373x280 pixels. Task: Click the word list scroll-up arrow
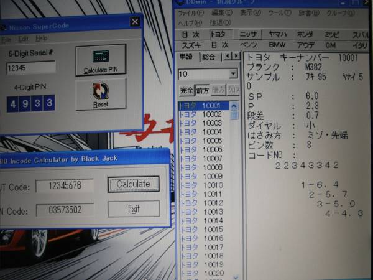234,106
